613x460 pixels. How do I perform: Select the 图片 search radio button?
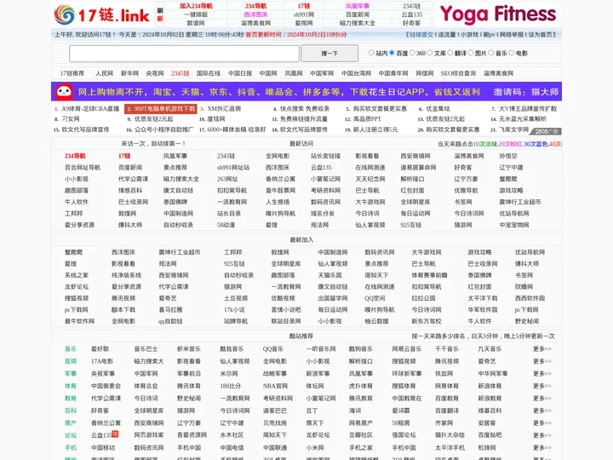[x=470, y=53]
